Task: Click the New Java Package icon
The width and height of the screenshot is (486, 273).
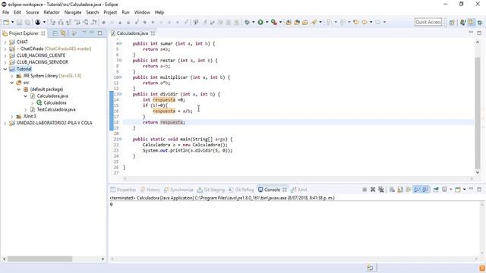Action: tap(289, 22)
